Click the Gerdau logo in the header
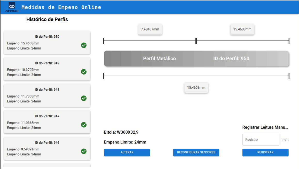The height and width of the screenshot is (169, 299). click(12, 7)
